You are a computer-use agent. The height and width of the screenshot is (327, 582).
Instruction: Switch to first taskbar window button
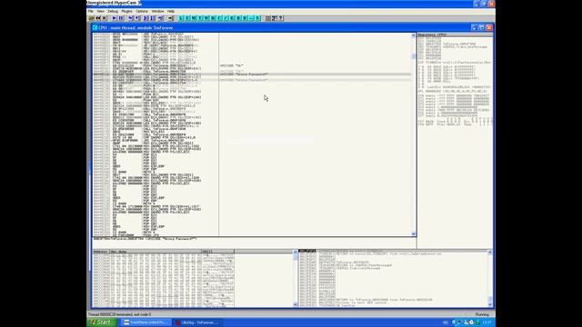146,322
